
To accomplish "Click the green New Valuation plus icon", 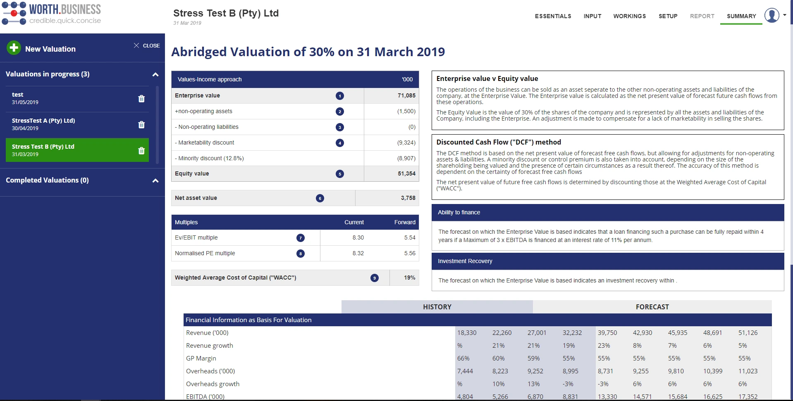I will pyautogui.click(x=14, y=48).
